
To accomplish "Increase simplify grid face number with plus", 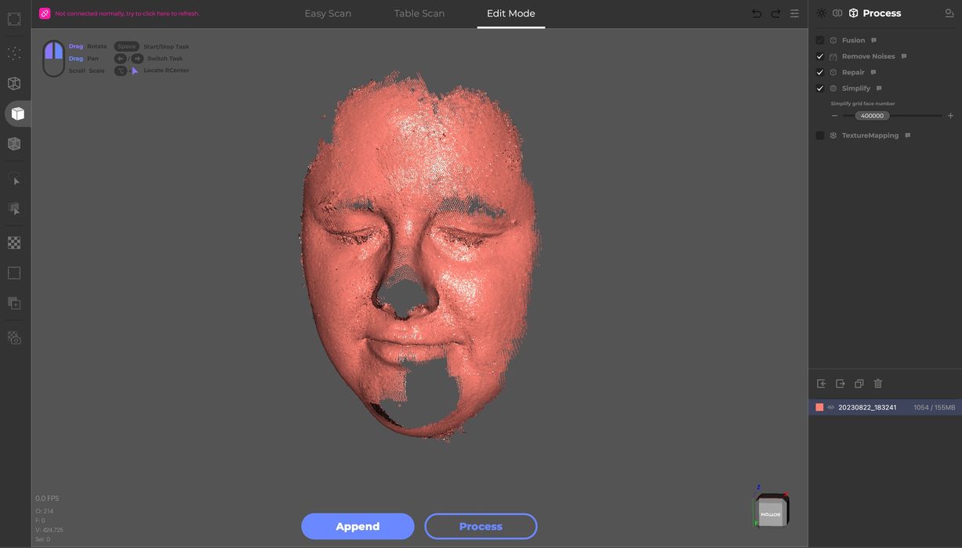I will pyautogui.click(x=950, y=116).
